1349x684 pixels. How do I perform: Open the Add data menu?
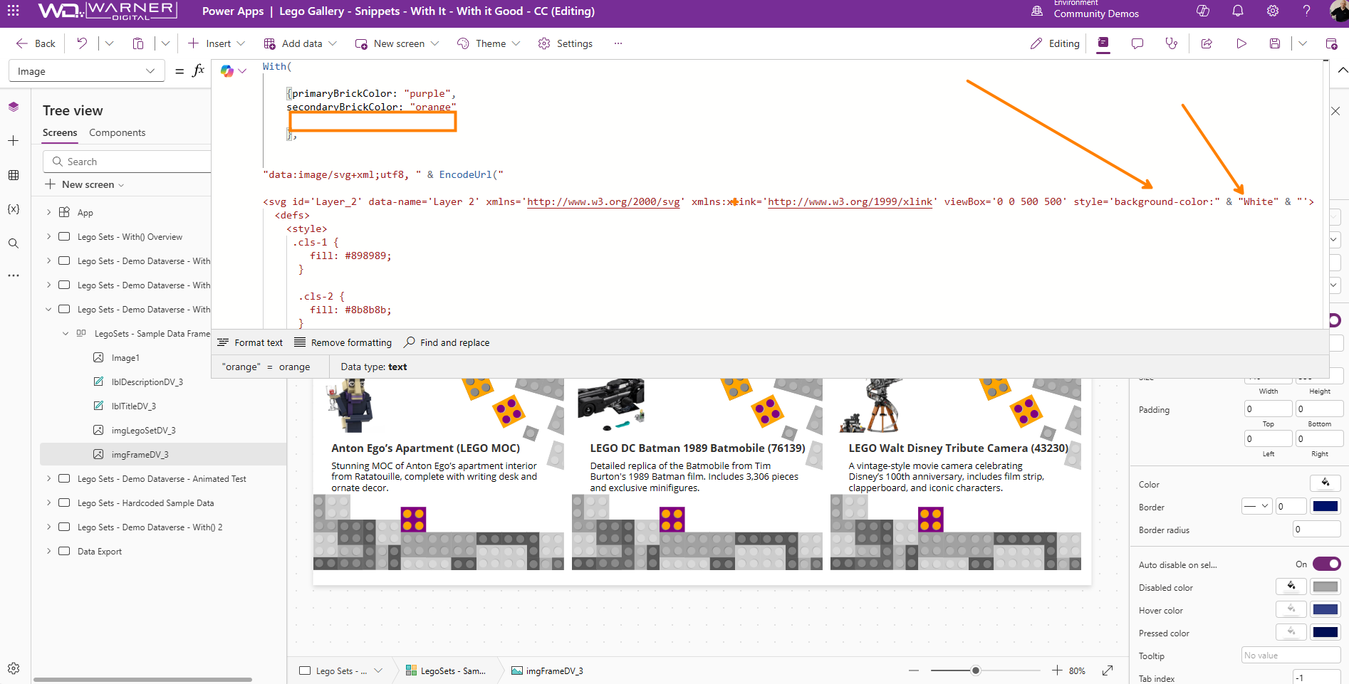300,43
